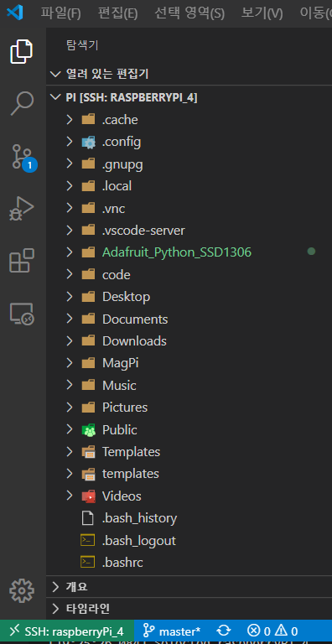Open the Run and Debug view
This screenshot has height=644, width=332.
pyautogui.click(x=21, y=208)
